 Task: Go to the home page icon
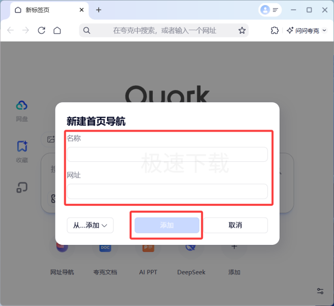[x=57, y=31]
